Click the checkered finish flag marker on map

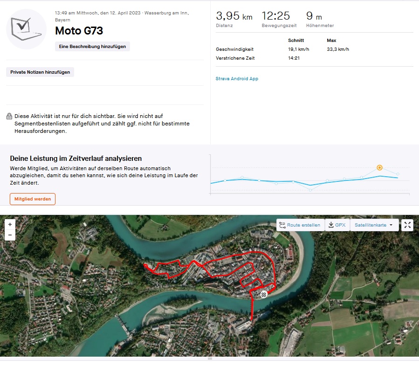[264, 294]
